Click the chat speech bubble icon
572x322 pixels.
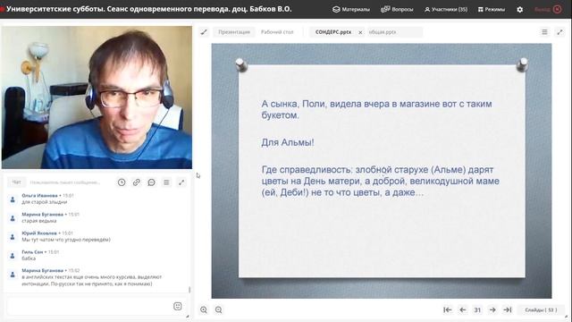(x=151, y=182)
